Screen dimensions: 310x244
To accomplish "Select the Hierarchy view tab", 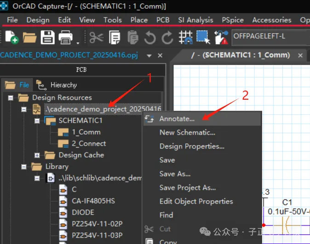I will click(x=57, y=85).
